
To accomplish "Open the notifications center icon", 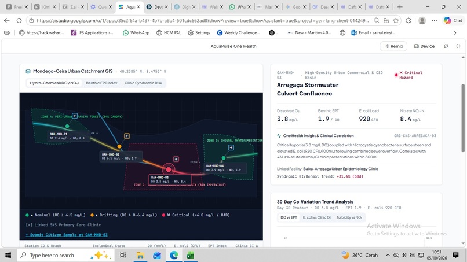I will [455, 255].
